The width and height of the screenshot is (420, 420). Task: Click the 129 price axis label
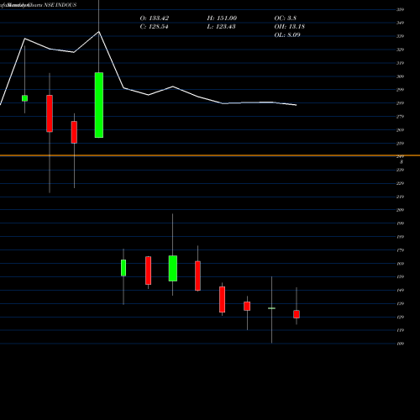(x=400, y=317)
